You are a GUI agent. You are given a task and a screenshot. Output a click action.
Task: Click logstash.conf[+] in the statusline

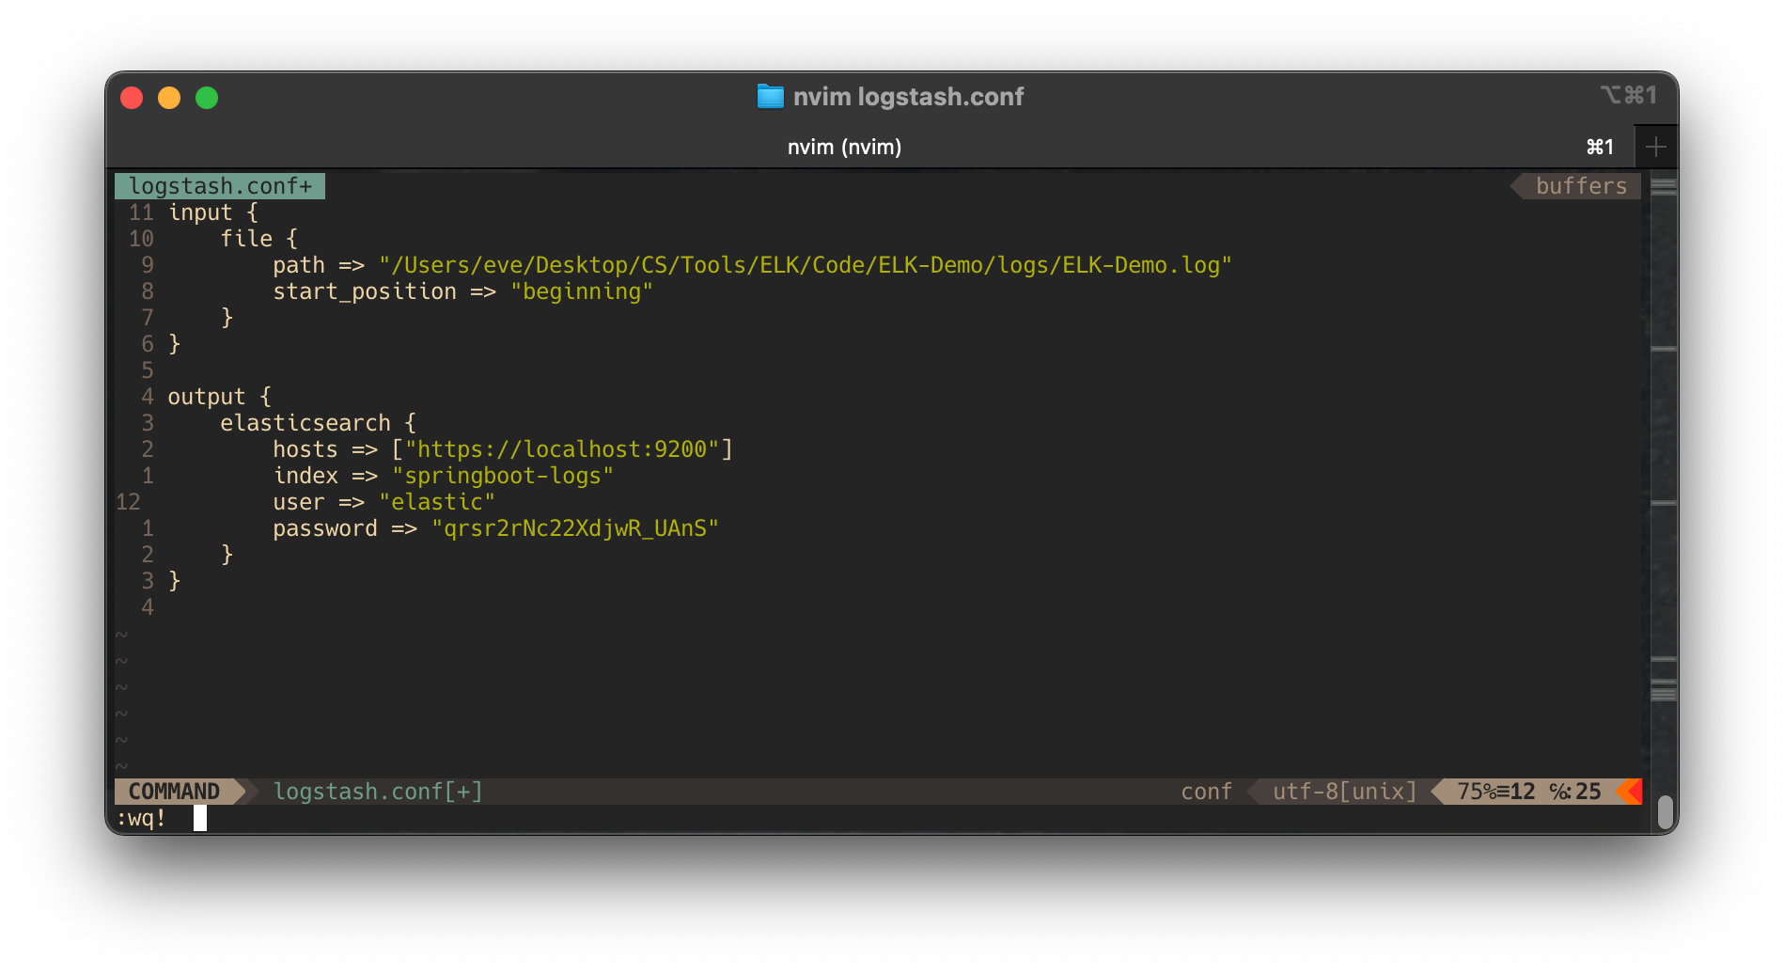pyautogui.click(x=378, y=791)
